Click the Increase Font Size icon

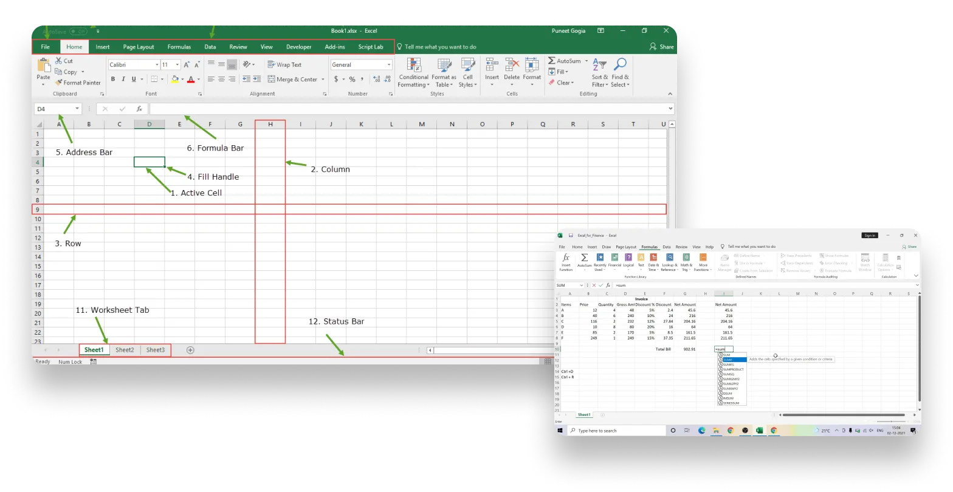click(187, 64)
